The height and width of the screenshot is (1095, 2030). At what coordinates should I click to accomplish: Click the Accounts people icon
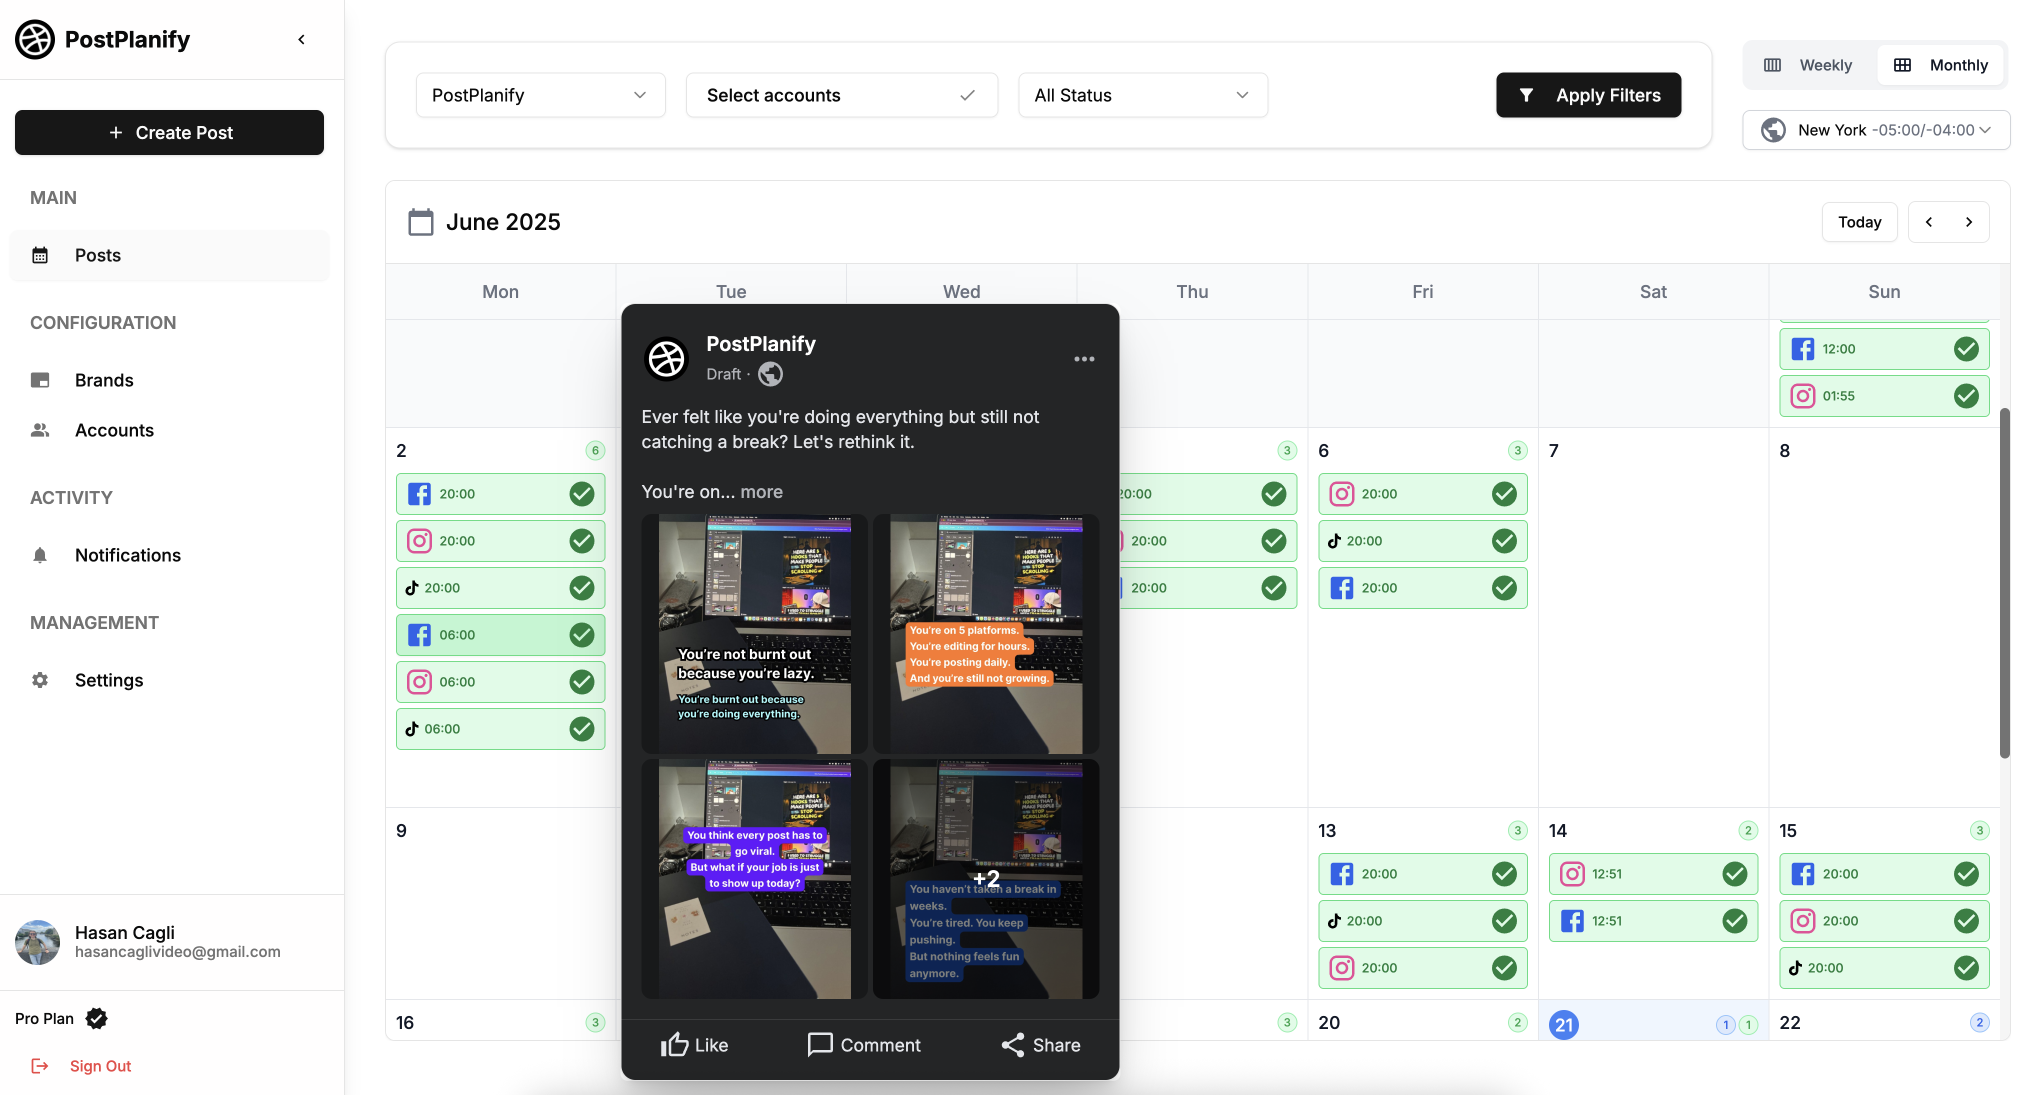[40, 430]
